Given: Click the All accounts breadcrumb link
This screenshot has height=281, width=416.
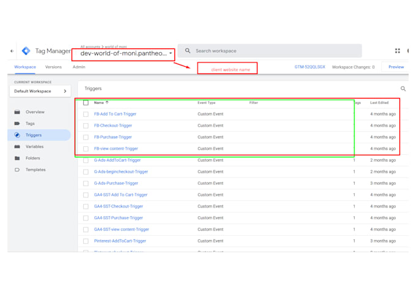Looking at the screenshot, I should tap(90, 47).
